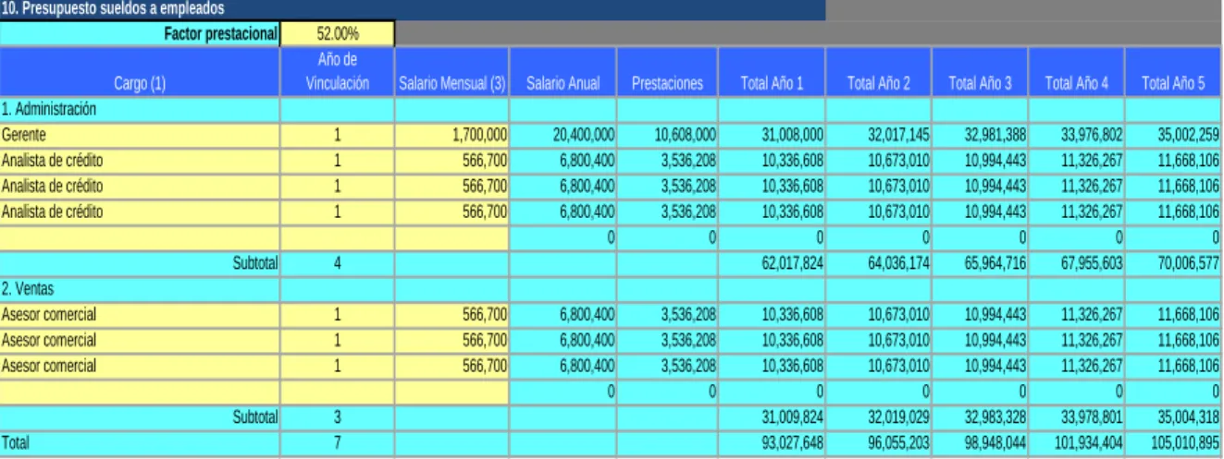
Task: Click the 'Gerente' position cell
Action: tap(140, 135)
